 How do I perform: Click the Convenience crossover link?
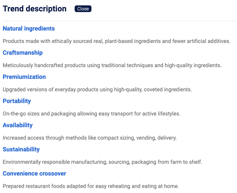(34, 174)
